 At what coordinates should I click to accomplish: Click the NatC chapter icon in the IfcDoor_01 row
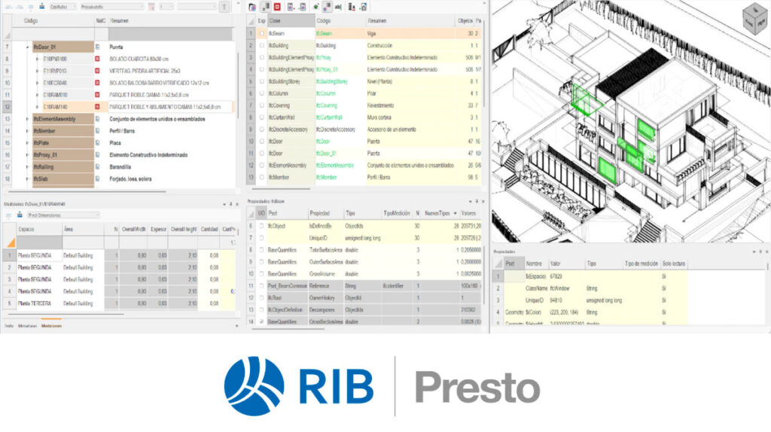(97, 47)
